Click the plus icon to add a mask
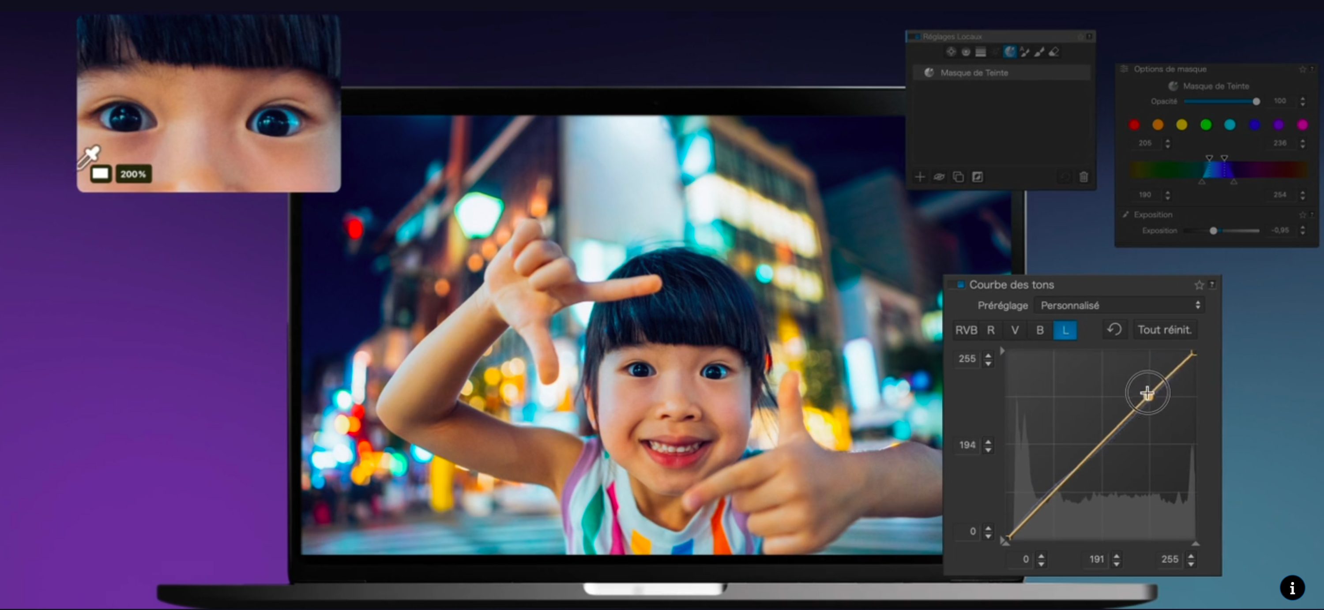The image size is (1324, 610). 920,177
